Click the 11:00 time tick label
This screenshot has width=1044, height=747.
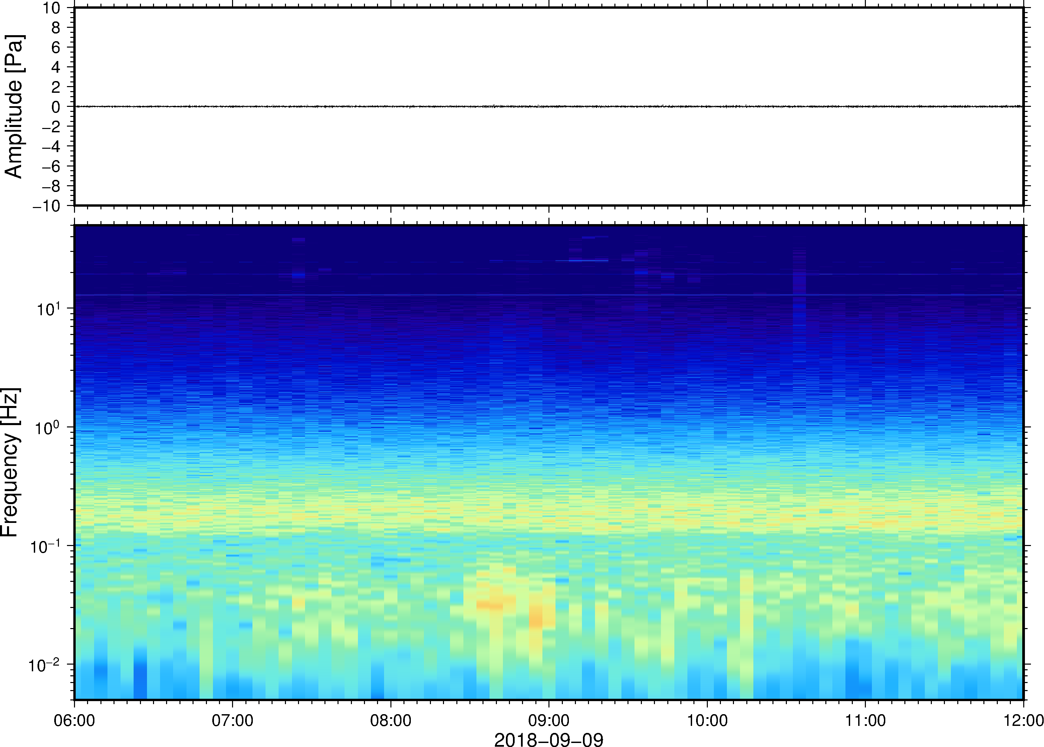(865, 720)
